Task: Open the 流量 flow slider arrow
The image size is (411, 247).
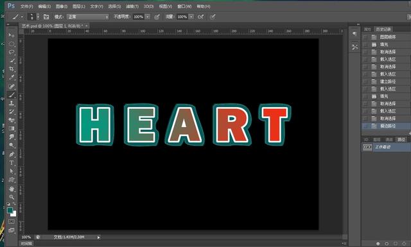Action: click(x=191, y=17)
